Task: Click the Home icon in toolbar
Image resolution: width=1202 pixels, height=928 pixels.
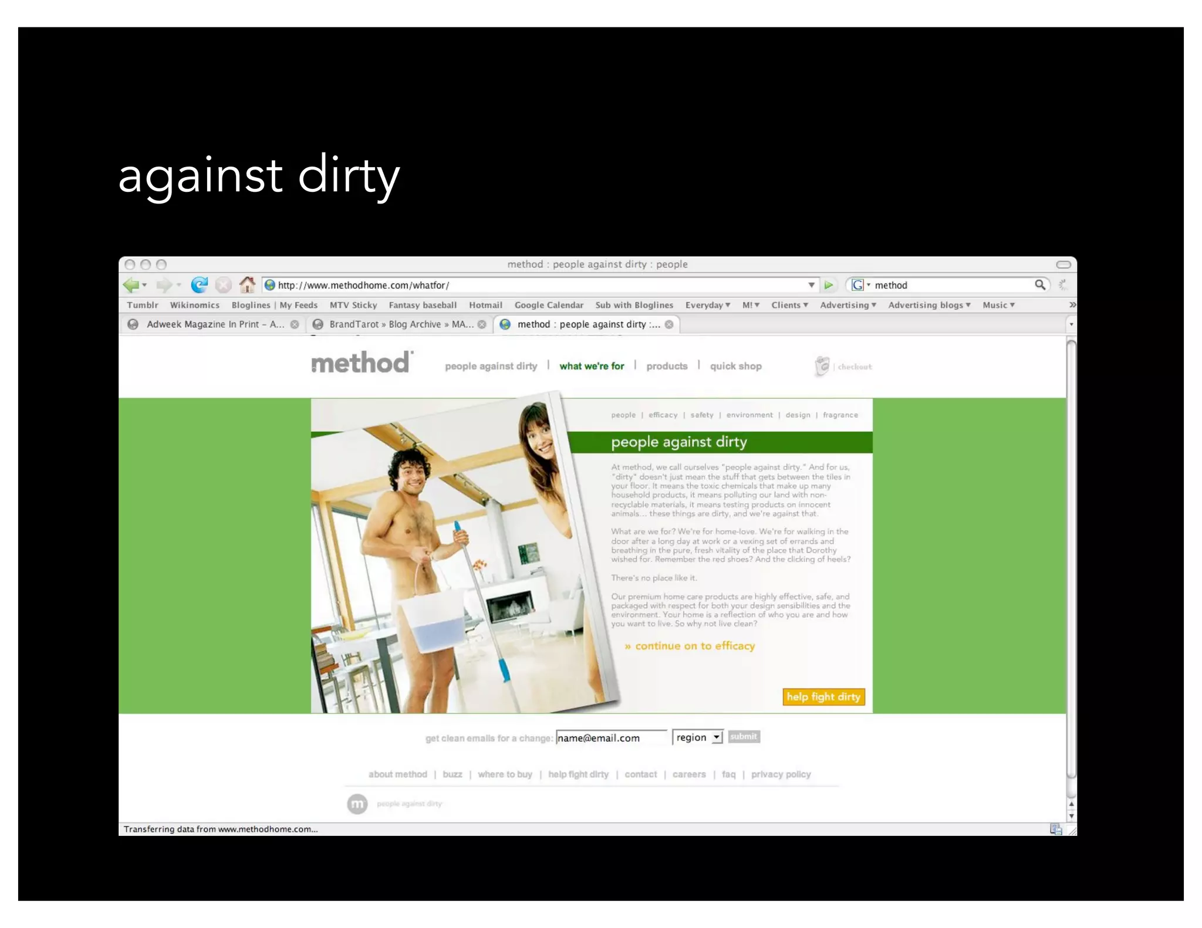Action: (x=247, y=285)
